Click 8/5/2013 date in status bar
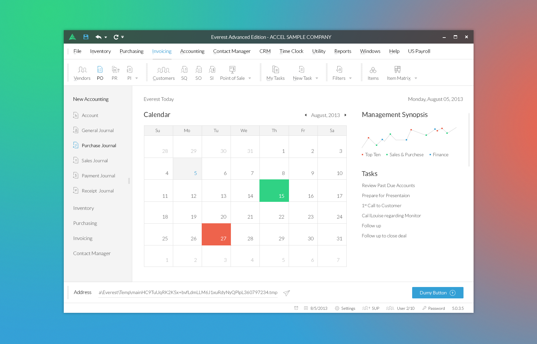 pyautogui.click(x=315, y=308)
